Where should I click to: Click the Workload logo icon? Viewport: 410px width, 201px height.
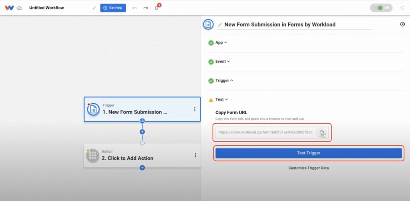tap(9, 8)
